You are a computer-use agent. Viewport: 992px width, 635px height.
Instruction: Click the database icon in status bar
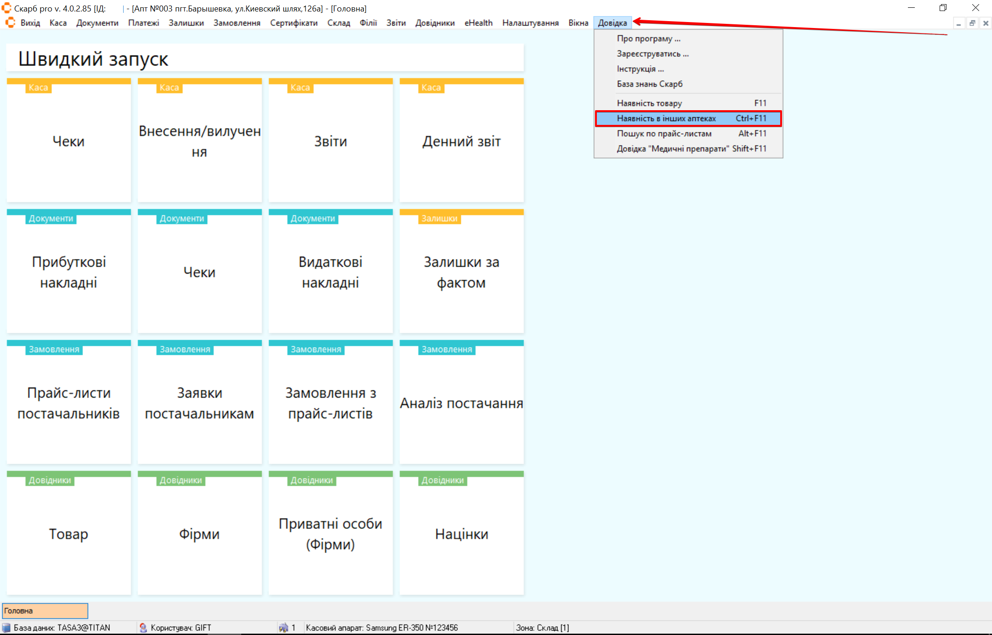coord(6,628)
